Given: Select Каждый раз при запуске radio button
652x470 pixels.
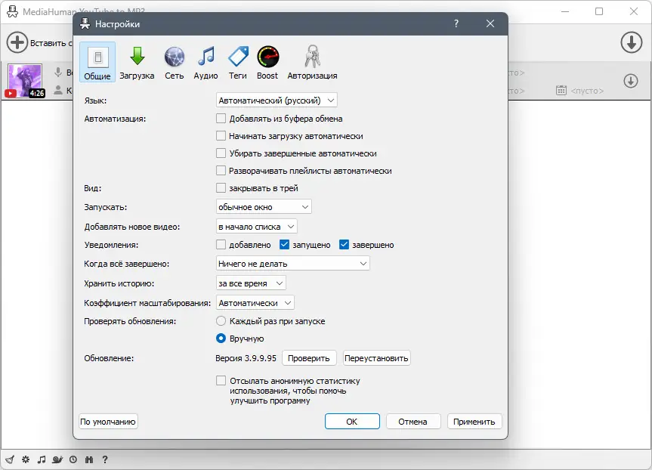Looking at the screenshot, I should click(x=221, y=320).
